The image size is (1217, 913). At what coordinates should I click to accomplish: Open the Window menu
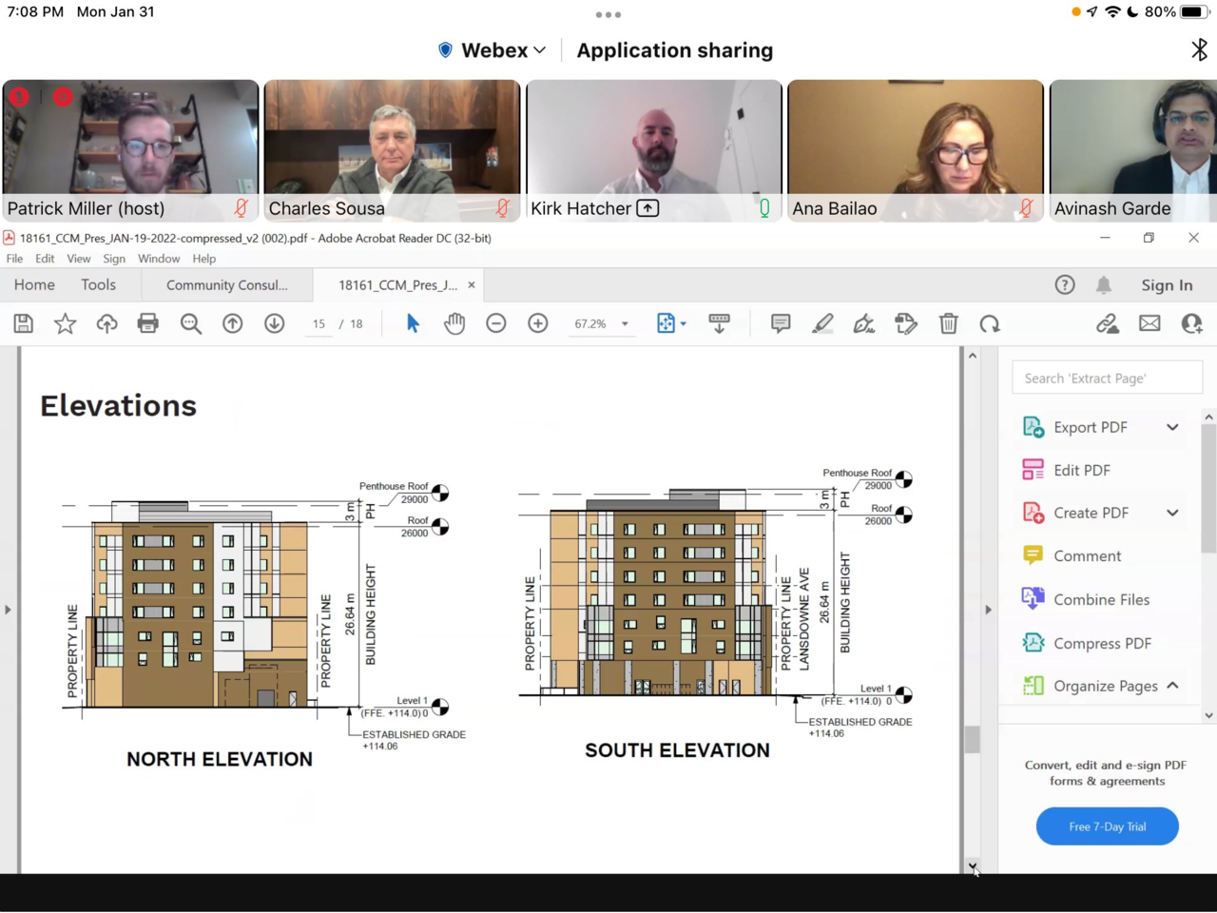pos(159,259)
